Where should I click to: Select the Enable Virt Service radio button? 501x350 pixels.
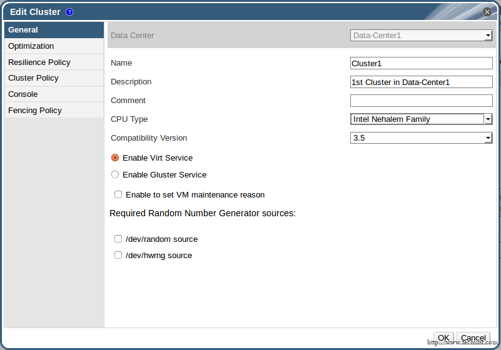(x=115, y=158)
